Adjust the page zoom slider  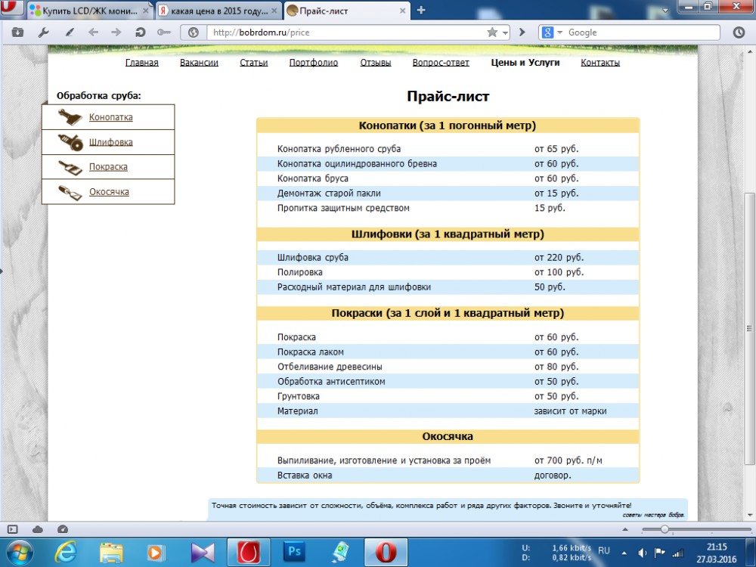[x=665, y=529]
